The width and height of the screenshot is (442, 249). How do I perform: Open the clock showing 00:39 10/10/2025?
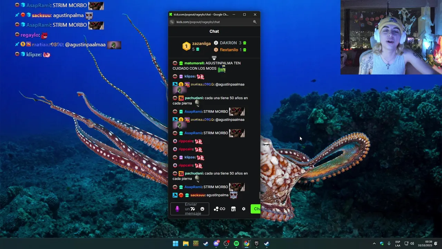(425, 243)
